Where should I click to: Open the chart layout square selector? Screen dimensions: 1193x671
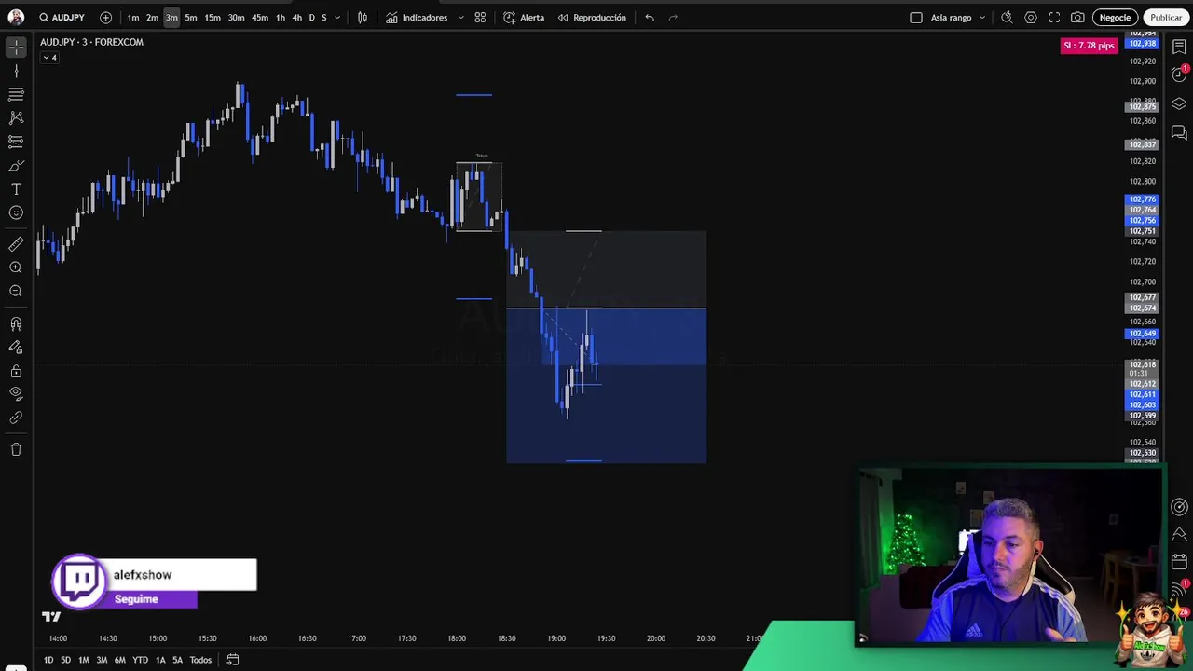click(x=916, y=17)
